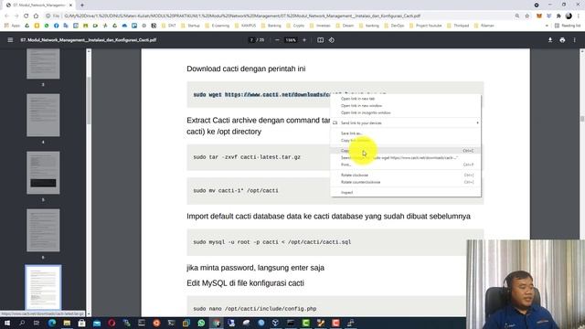Viewport: 585px width, 329px height.
Task: Bookmark this page with star icon
Action: click(x=526, y=16)
